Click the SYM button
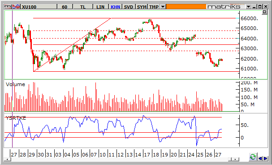The height and width of the screenshot is (165, 272). 142,7
